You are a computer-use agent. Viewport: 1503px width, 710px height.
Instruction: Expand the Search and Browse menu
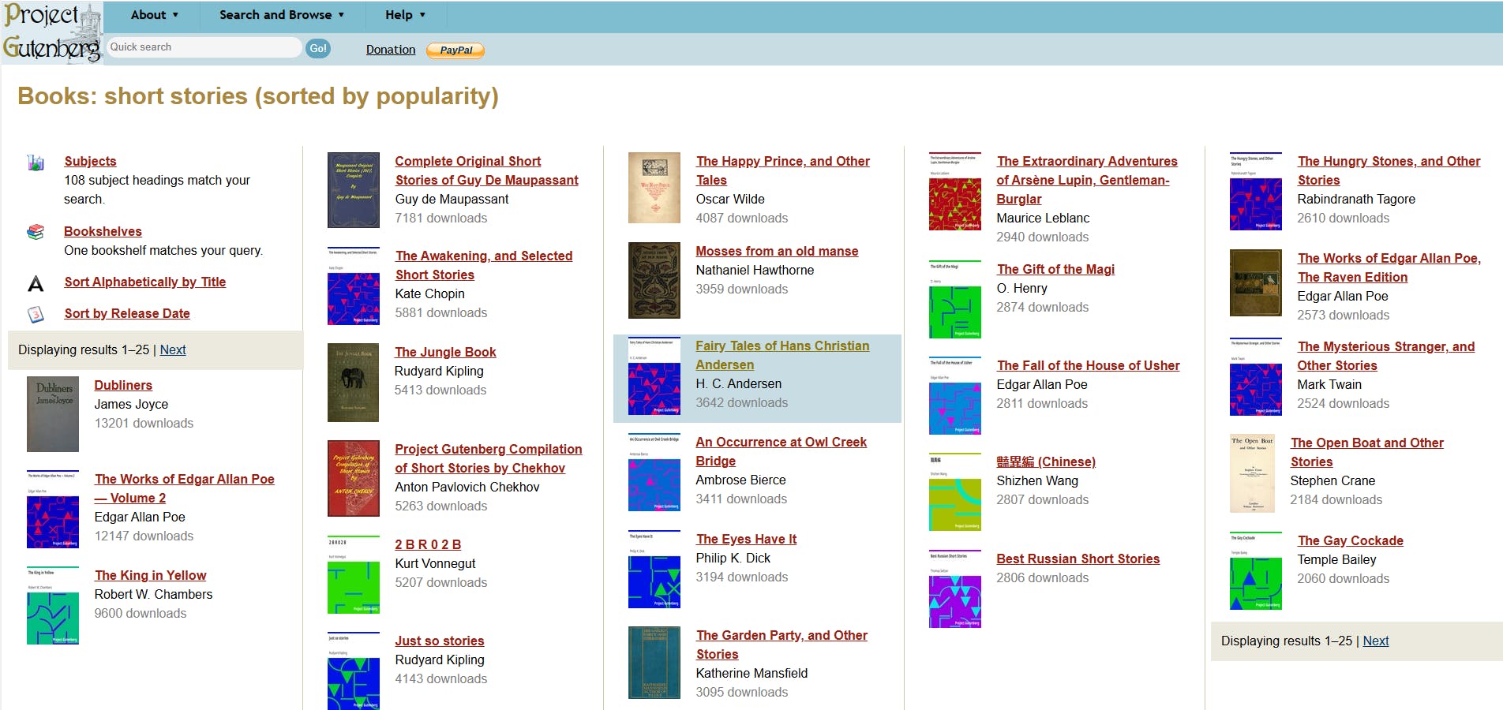(x=282, y=15)
